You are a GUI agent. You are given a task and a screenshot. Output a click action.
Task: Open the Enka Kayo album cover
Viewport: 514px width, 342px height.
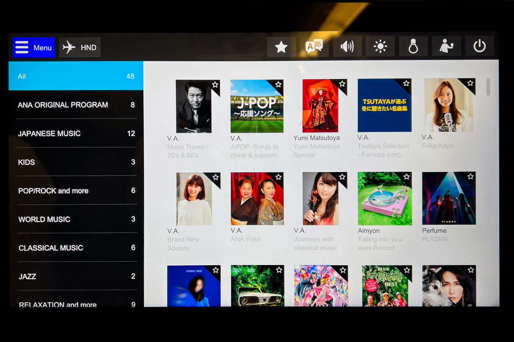point(449,105)
